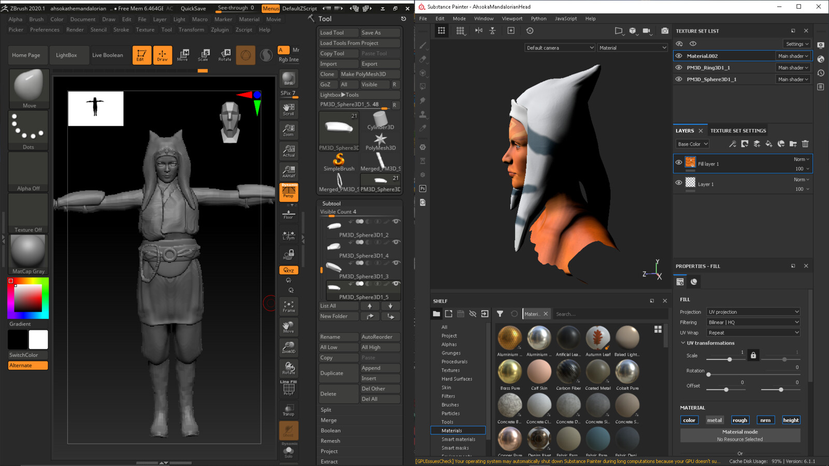Toggle visibility of PM3D_Ring3D1_1 texture set
The image size is (829, 466).
pos(679,67)
